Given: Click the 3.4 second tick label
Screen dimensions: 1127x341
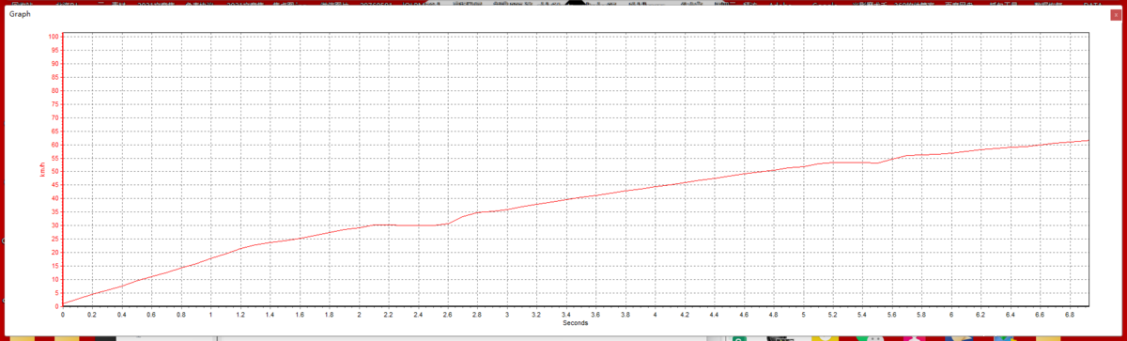Looking at the screenshot, I should [x=566, y=315].
